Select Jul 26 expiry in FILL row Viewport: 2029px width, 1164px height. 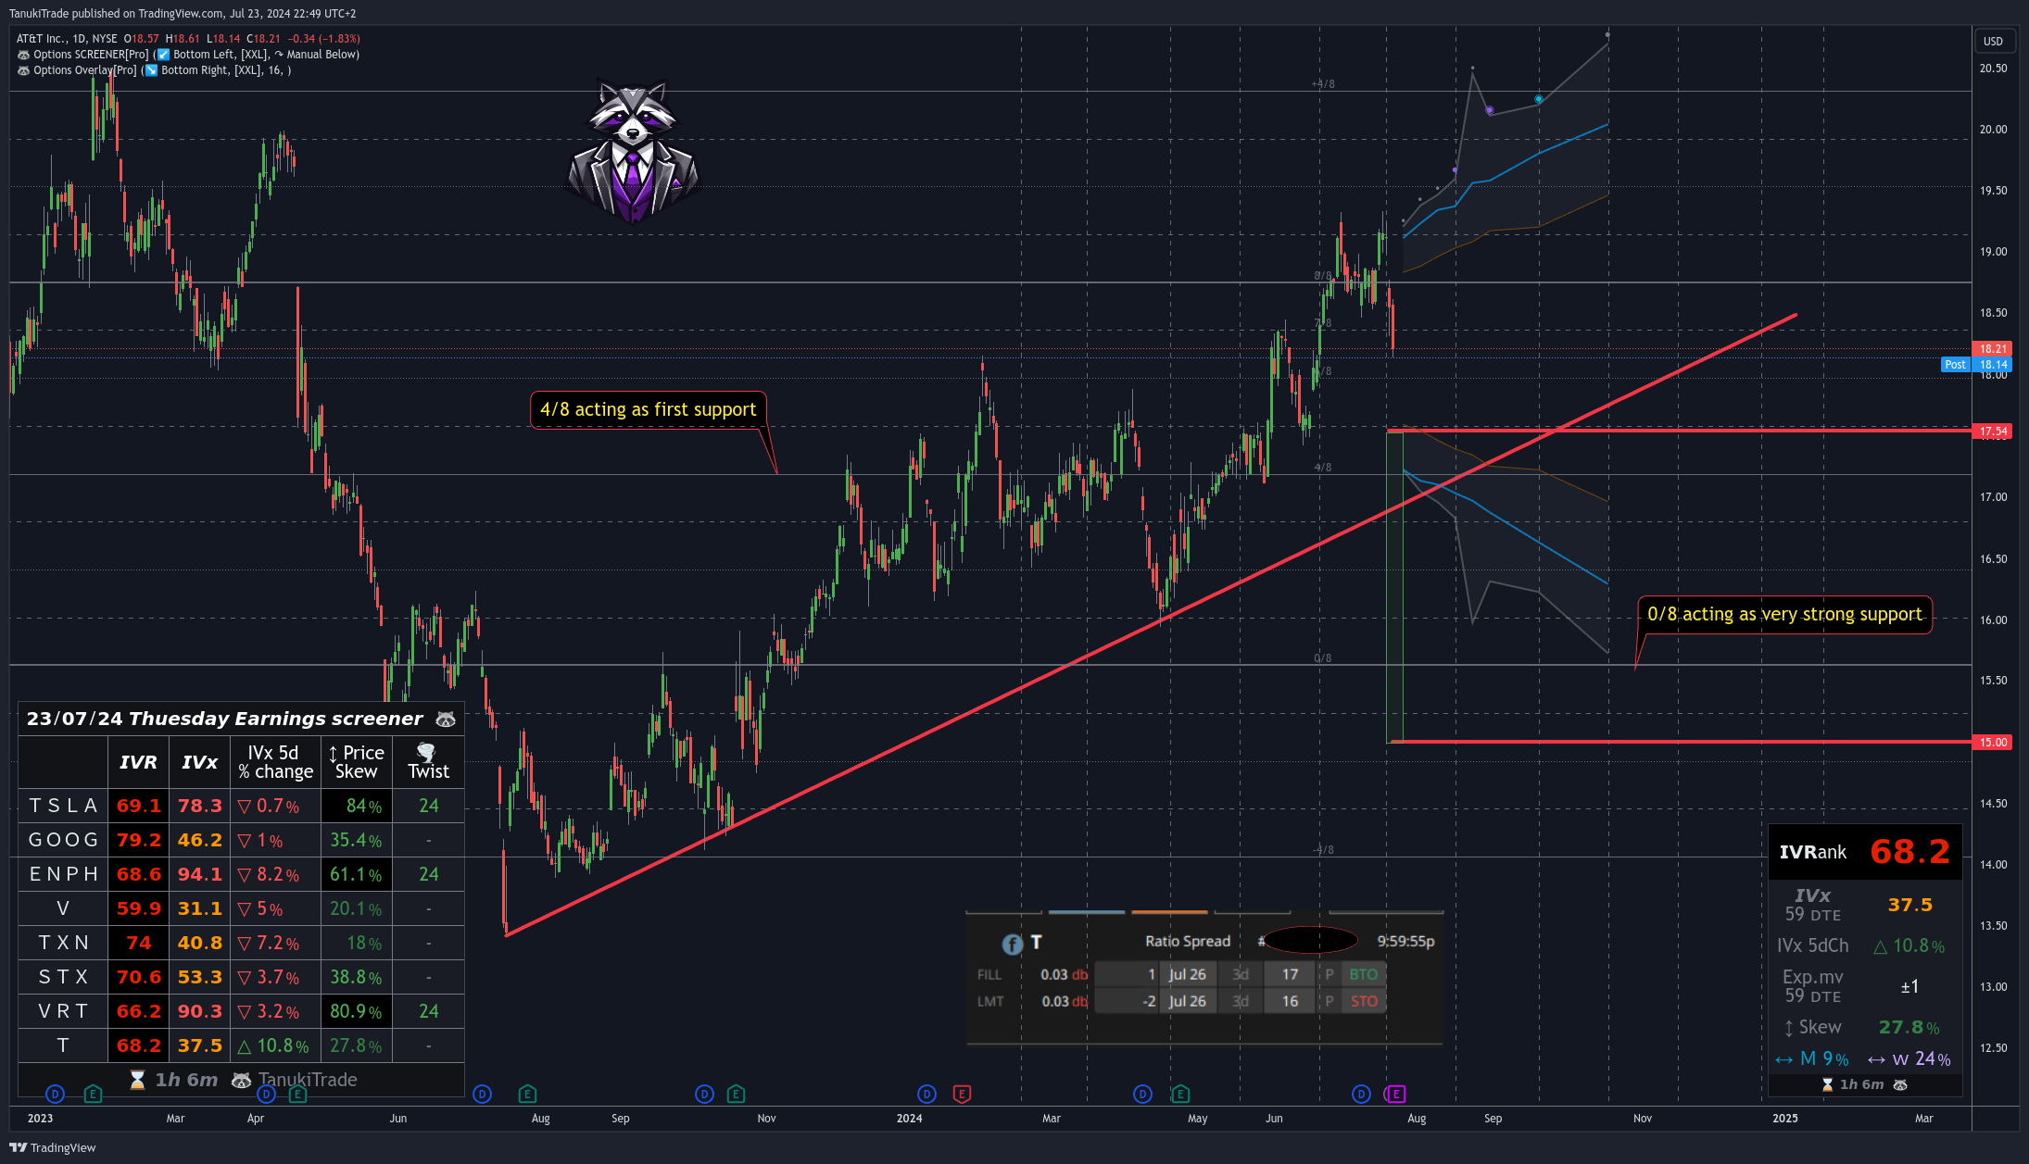pyautogui.click(x=1187, y=974)
